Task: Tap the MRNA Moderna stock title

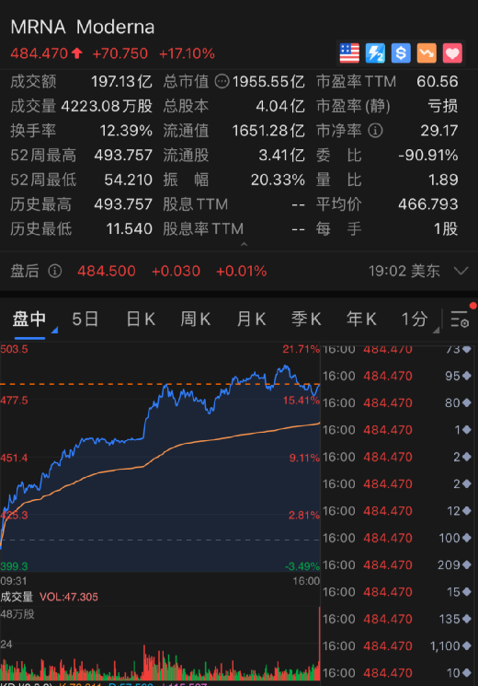Action: [x=83, y=27]
